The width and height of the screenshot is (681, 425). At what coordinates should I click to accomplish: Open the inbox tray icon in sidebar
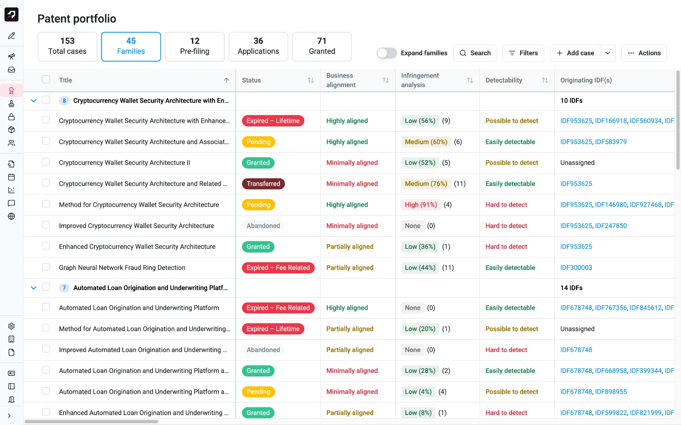point(11,70)
